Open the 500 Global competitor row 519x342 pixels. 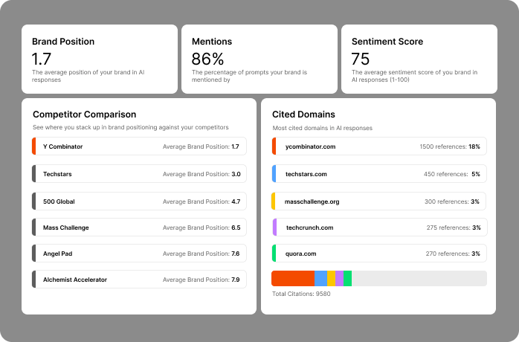[139, 201]
